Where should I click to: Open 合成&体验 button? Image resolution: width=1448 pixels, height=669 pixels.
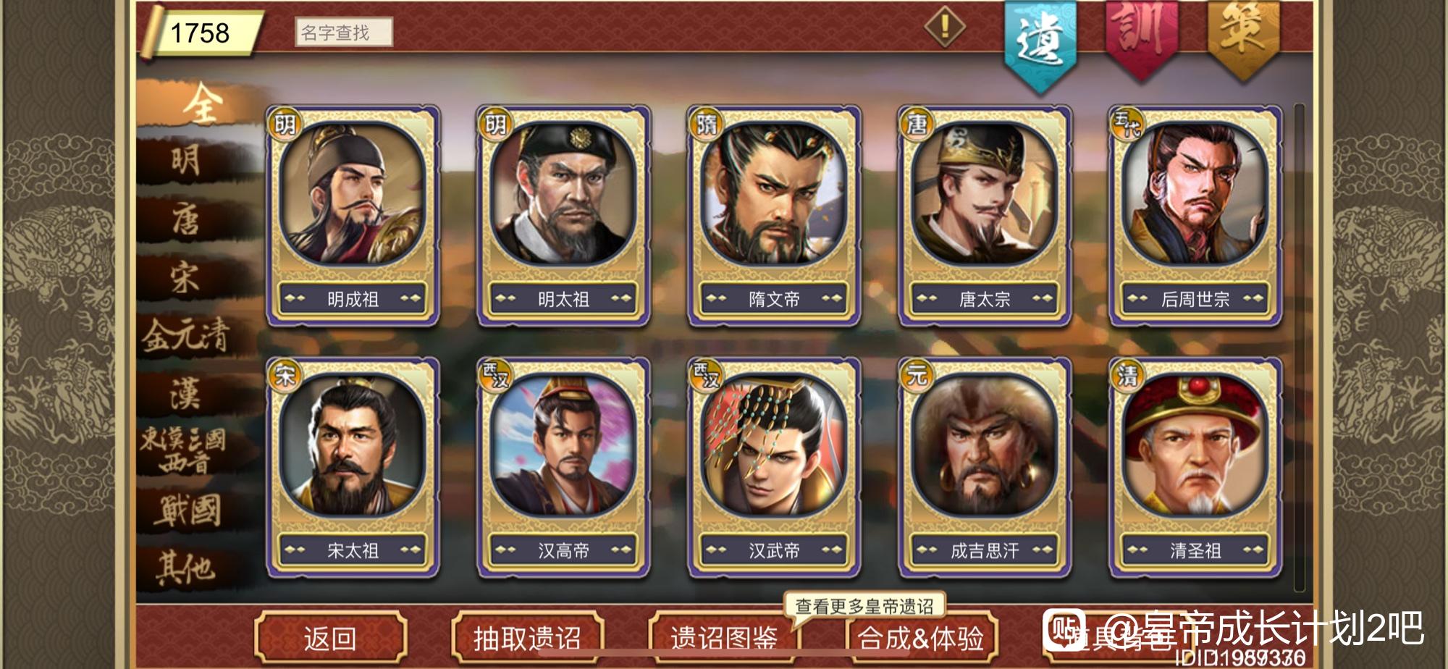coord(921,638)
